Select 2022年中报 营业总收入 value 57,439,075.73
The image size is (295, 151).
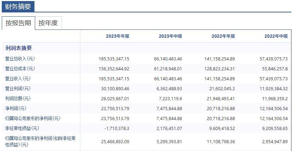[x=274, y=59]
